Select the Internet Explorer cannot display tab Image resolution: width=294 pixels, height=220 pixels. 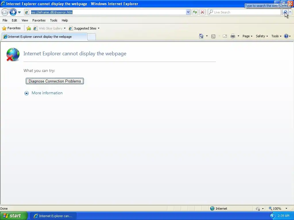45,37
